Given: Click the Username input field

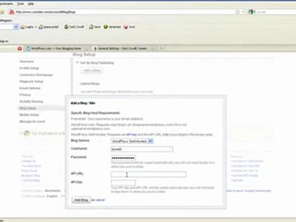Looking at the screenshot, I should tap(142, 149).
